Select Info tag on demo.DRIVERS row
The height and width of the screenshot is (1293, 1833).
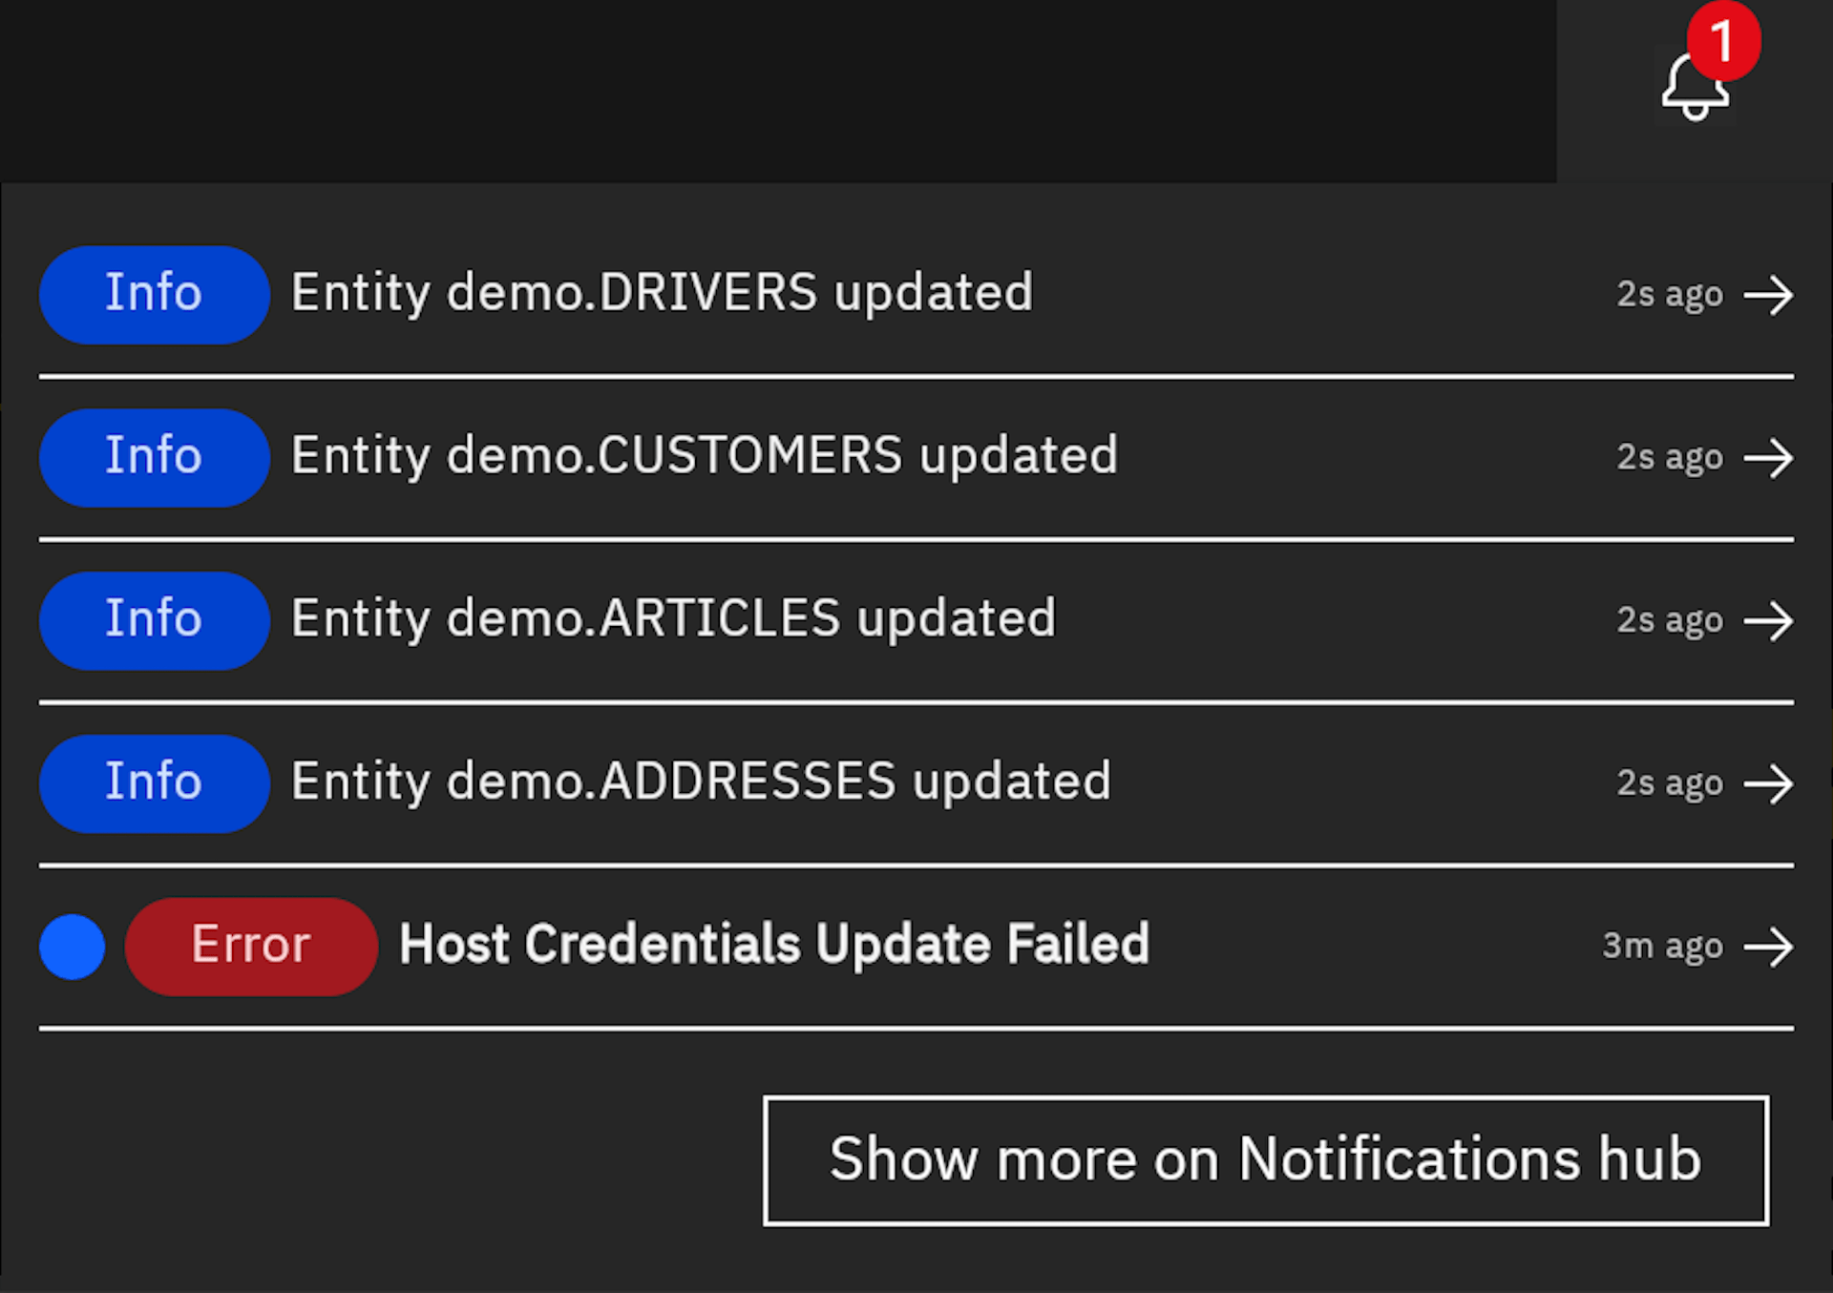(x=155, y=294)
